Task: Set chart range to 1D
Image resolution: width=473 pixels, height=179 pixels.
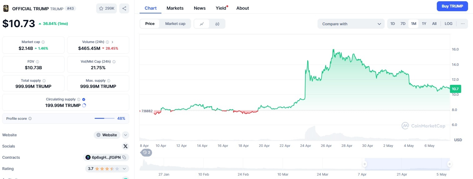Action: pyautogui.click(x=393, y=24)
